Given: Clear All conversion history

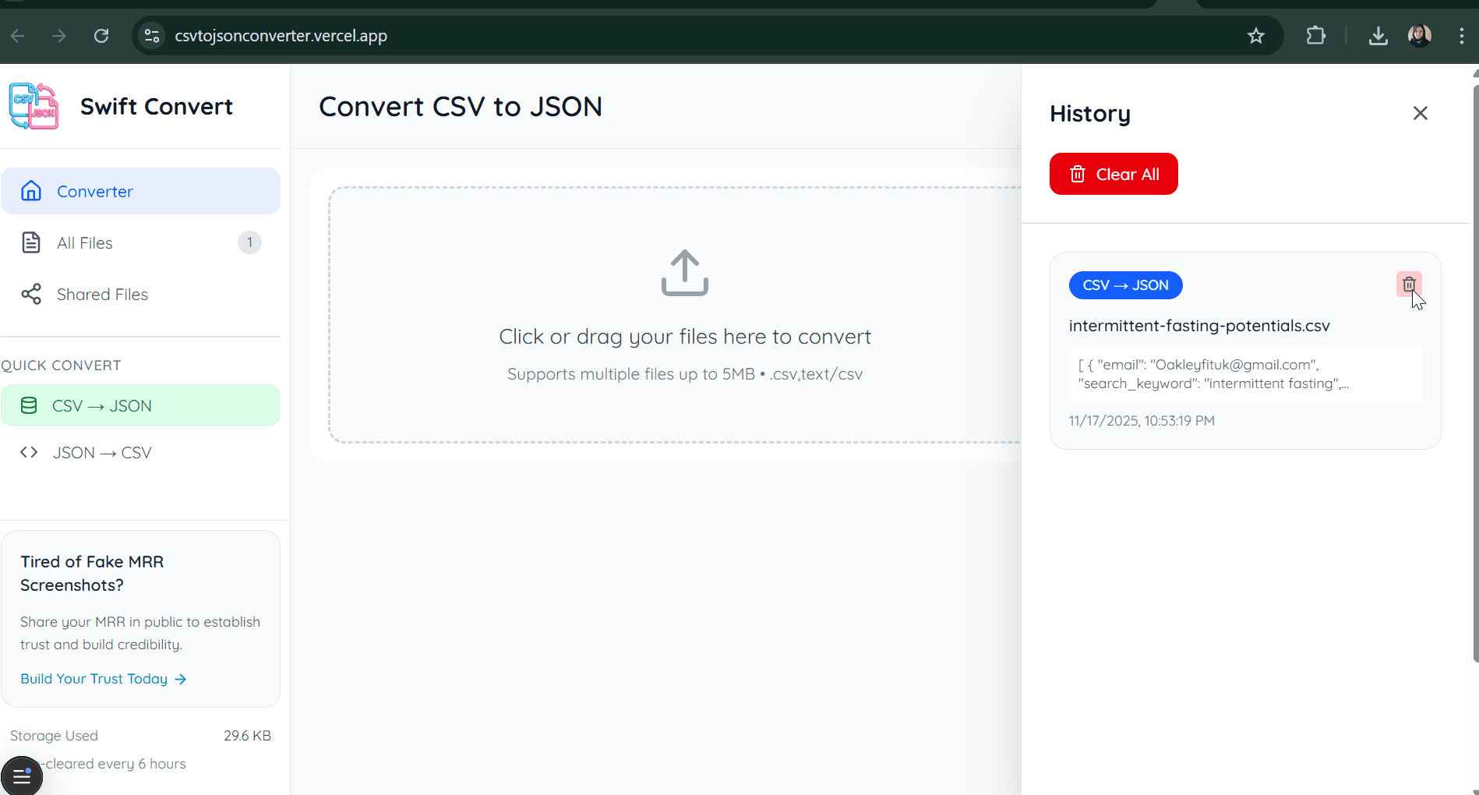Looking at the screenshot, I should pyautogui.click(x=1113, y=174).
